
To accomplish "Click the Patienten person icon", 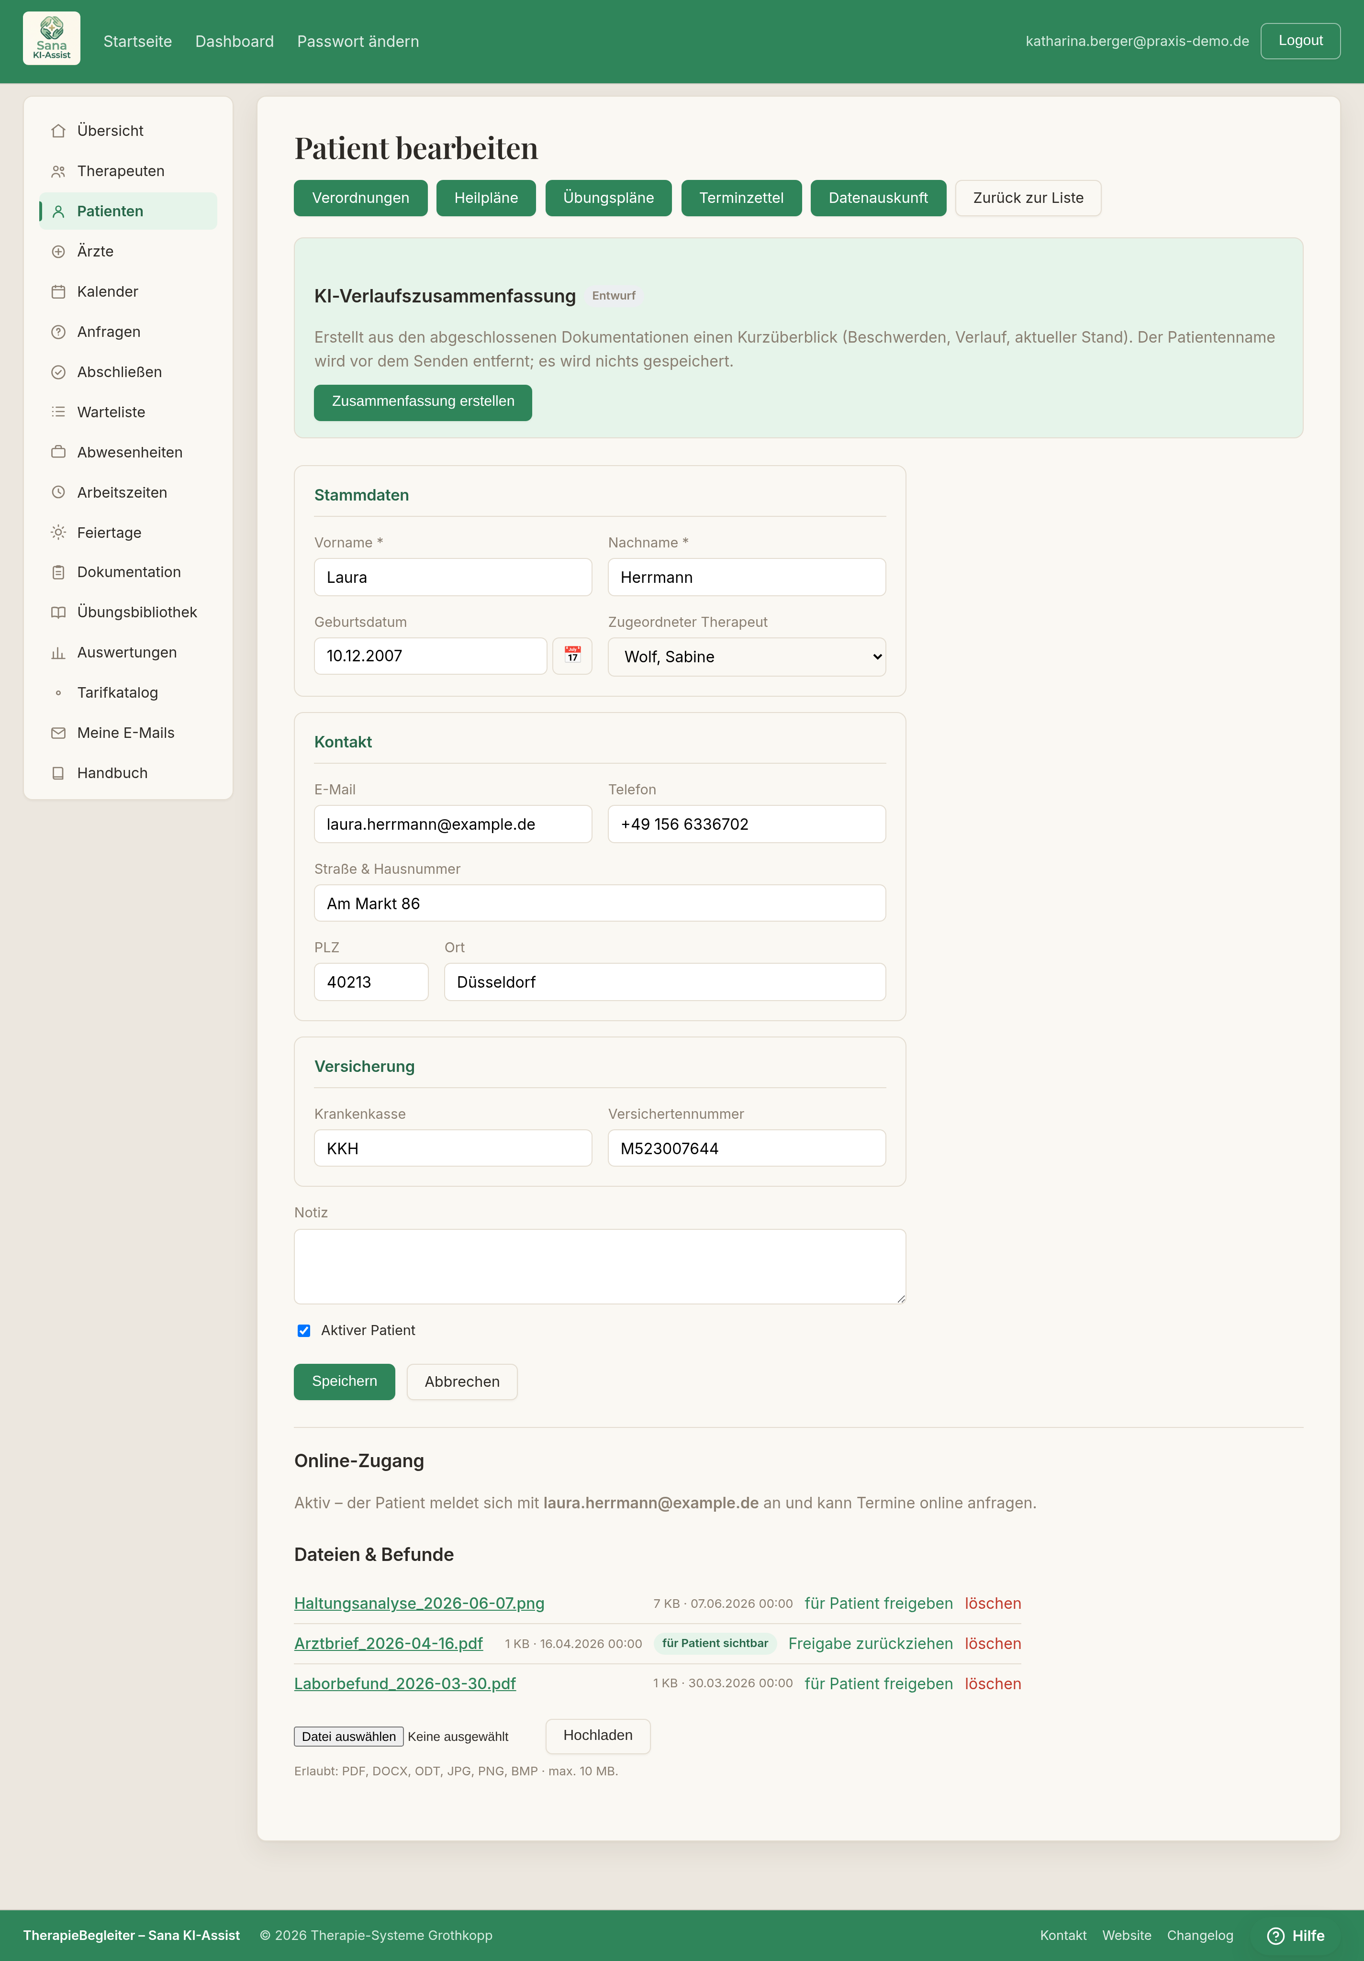I will pos(58,211).
